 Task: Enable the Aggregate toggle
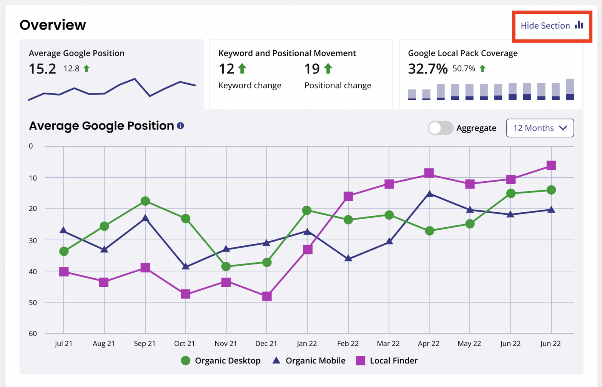(440, 128)
